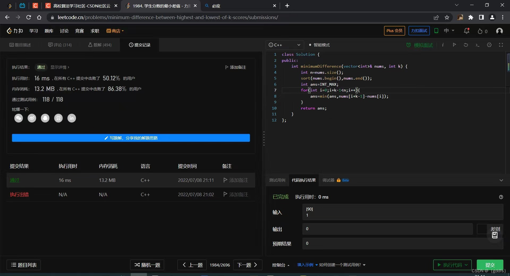Click the browser address bar URL
The width and height of the screenshot is (510, 276).
[x=168, y=17]
